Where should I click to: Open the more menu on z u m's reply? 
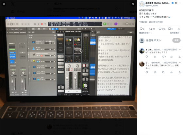(180, 50)
